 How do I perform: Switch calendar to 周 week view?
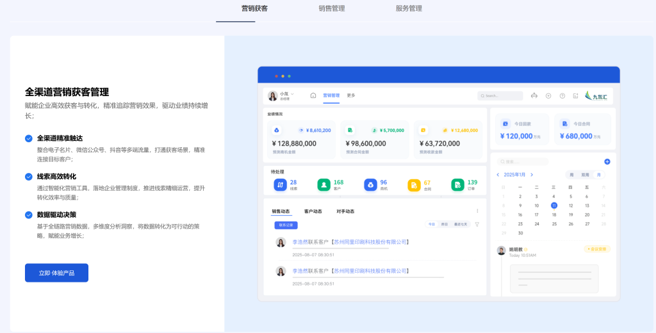[x=571, y=174]
